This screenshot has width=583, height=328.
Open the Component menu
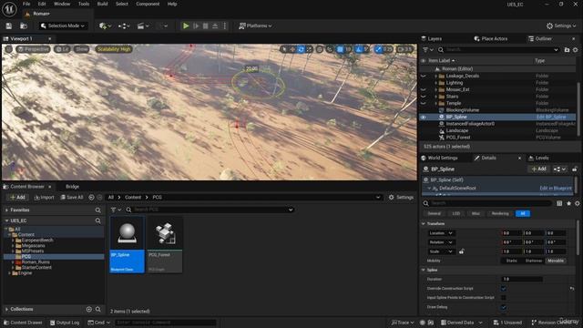(x=148, y=4)
